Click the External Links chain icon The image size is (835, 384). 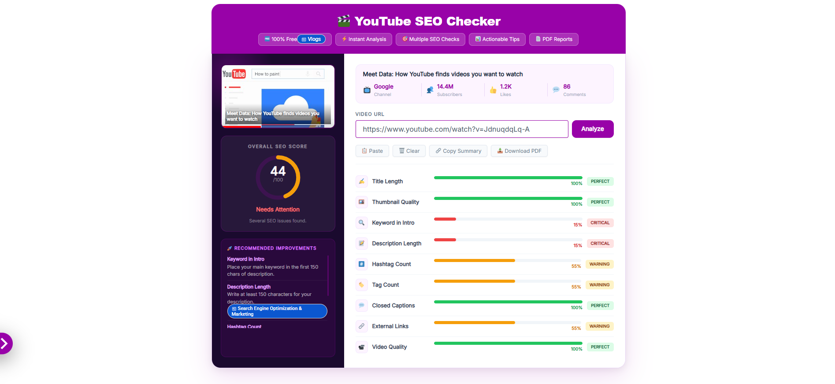pos(361,326)
